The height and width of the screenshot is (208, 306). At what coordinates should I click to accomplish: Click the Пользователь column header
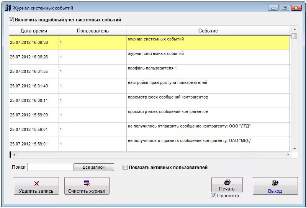coord(93,31)
